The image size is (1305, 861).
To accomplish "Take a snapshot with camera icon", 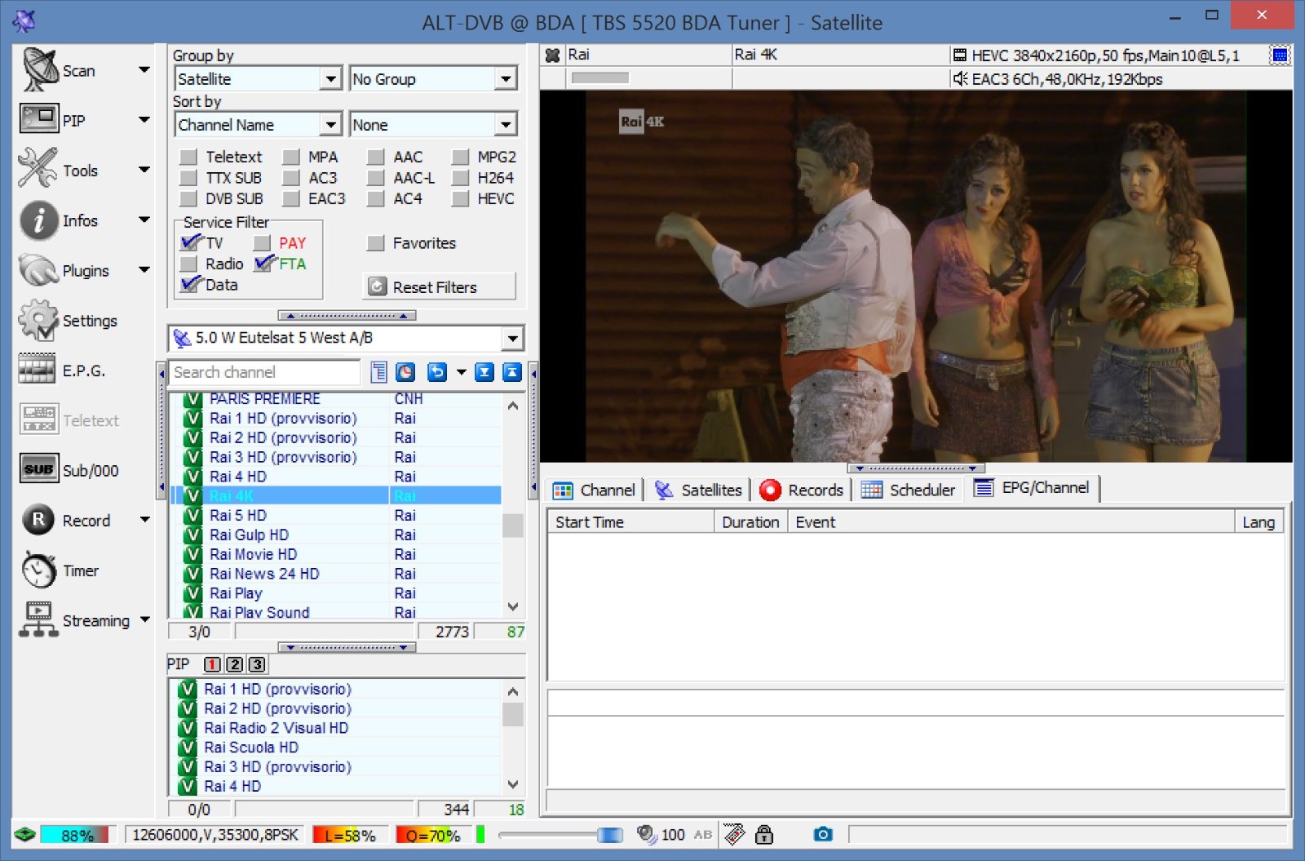I will click(823, 834).
